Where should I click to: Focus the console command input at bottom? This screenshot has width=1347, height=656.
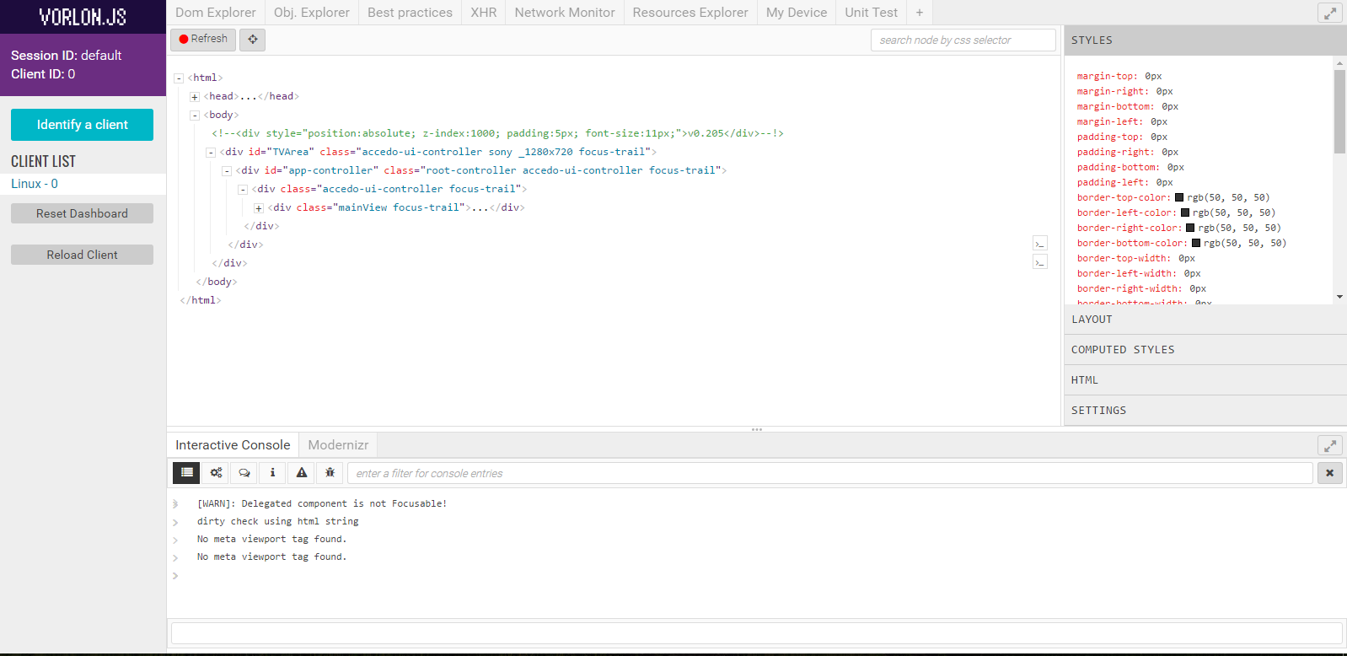(756, 633)
